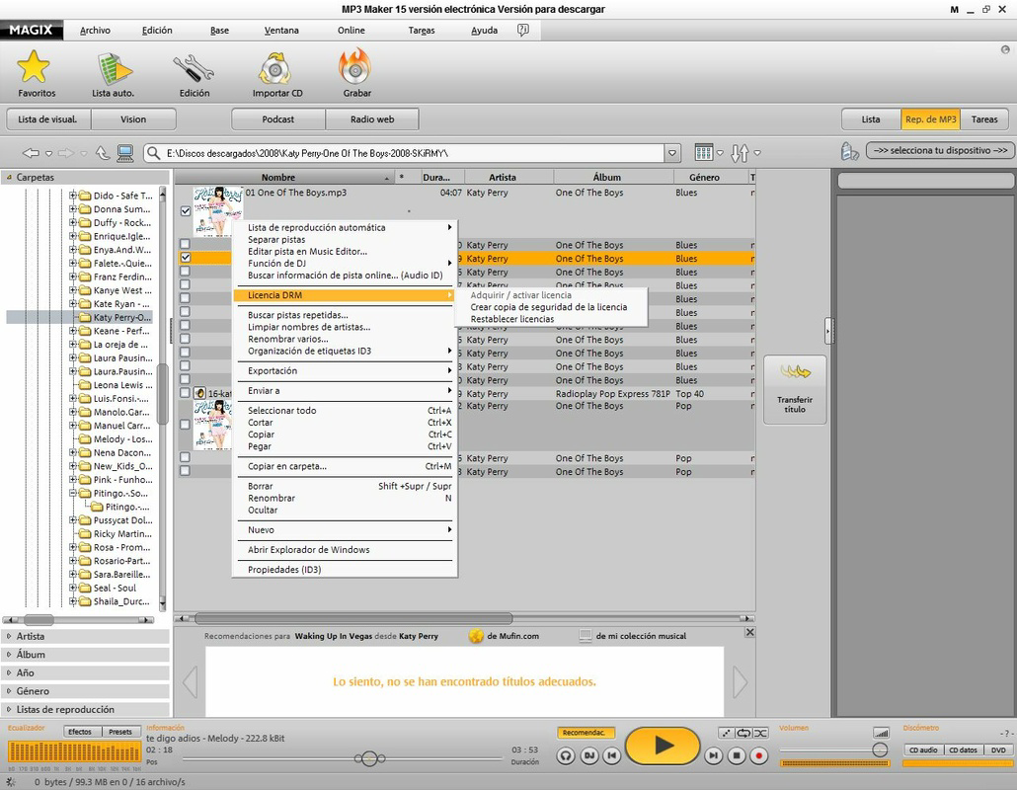Viewport: 1017px width, 790px height.
Task: Click the large Play button
Action: point(663,746)
